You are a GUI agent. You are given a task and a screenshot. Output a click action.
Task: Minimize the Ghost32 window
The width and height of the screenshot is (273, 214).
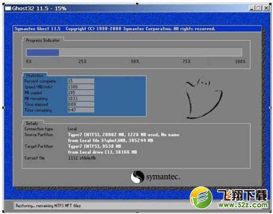(252, 8)
